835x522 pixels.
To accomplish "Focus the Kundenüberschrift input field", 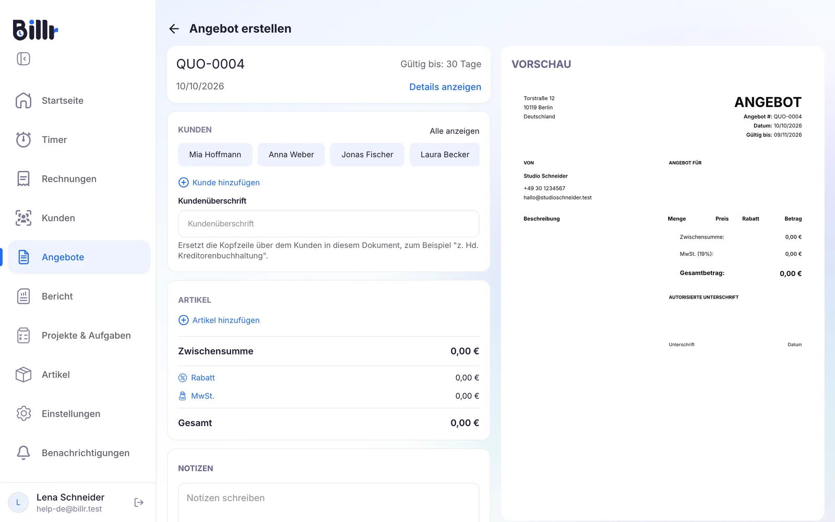I will tap(329, 224).
